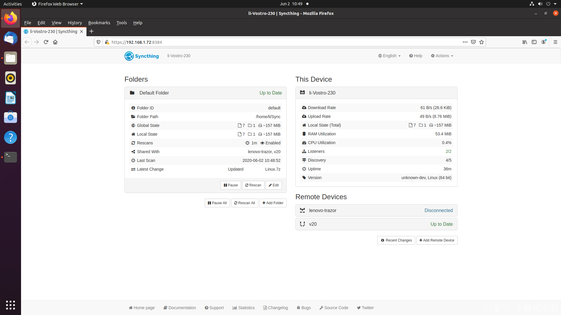Open the Bookmarks menu
The height and width of the screenshot is (315, 561).
(99, 23)
